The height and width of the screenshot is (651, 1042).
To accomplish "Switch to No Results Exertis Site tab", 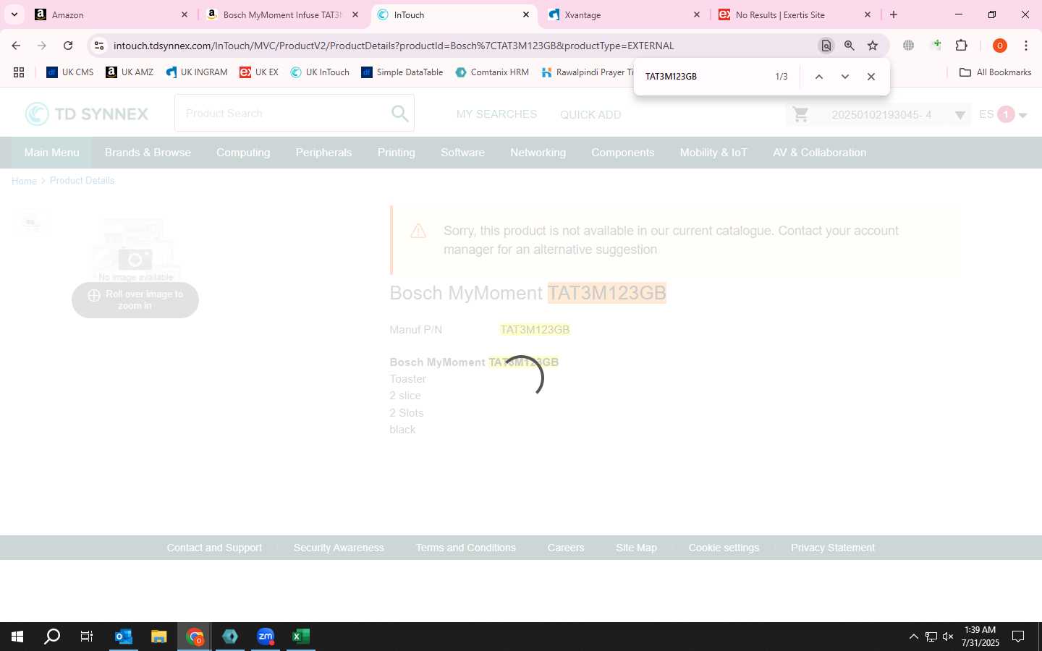I will pyautogui.click(x=794, y=14).
